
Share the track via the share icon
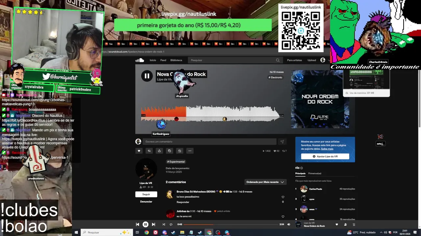tap(159, 151)
